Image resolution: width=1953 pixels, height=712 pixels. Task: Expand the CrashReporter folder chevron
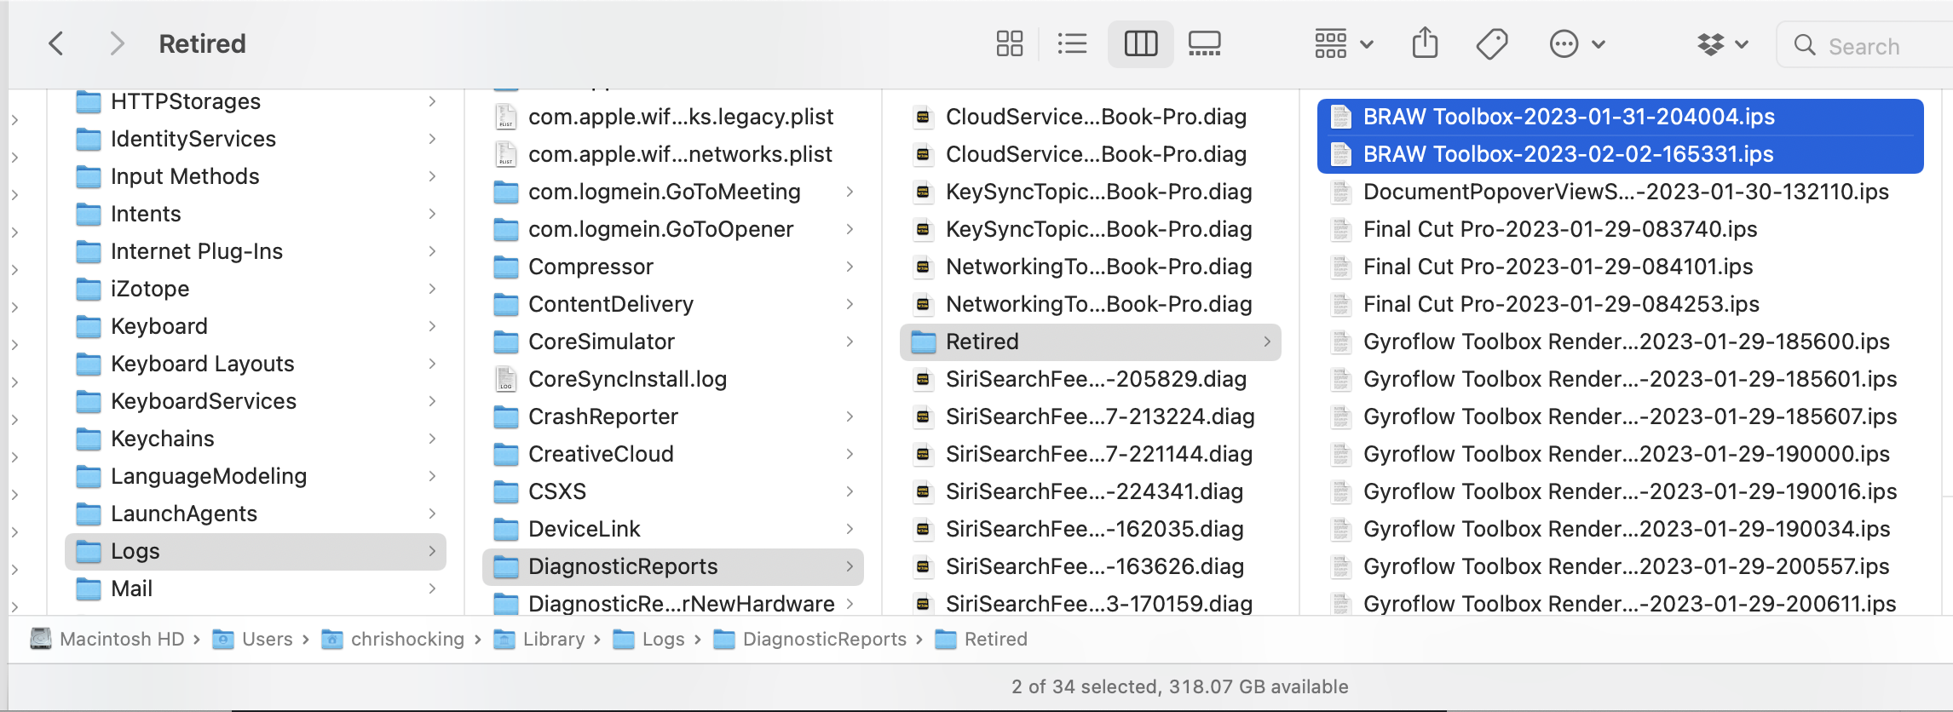(850, 416)
